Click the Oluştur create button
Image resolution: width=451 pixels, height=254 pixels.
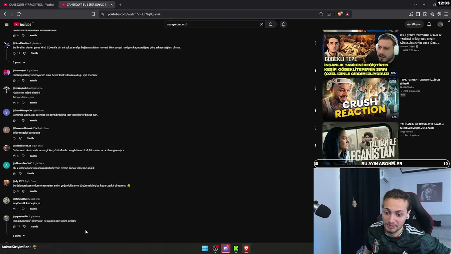[x=414, y=24]
